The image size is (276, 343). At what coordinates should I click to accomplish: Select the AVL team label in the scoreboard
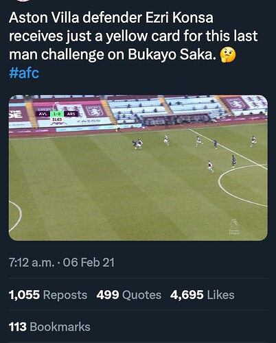click(43, 114)
